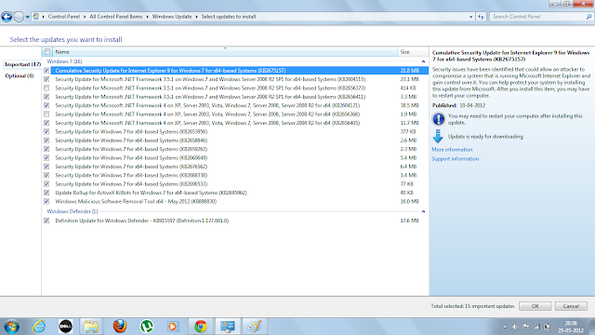Uncheck Definition Update for Windows Defender checkbox

coord(46,221)
